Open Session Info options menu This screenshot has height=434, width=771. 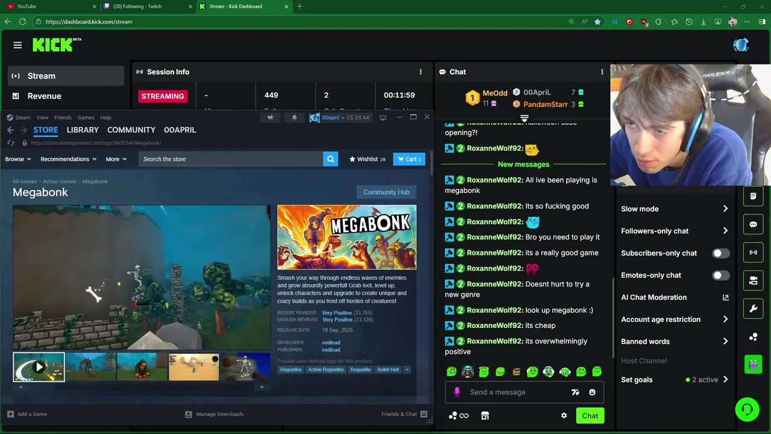pos(420,72)
